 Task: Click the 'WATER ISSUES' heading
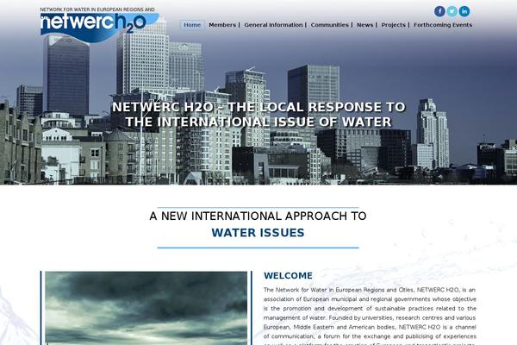(x=258, y=233)
